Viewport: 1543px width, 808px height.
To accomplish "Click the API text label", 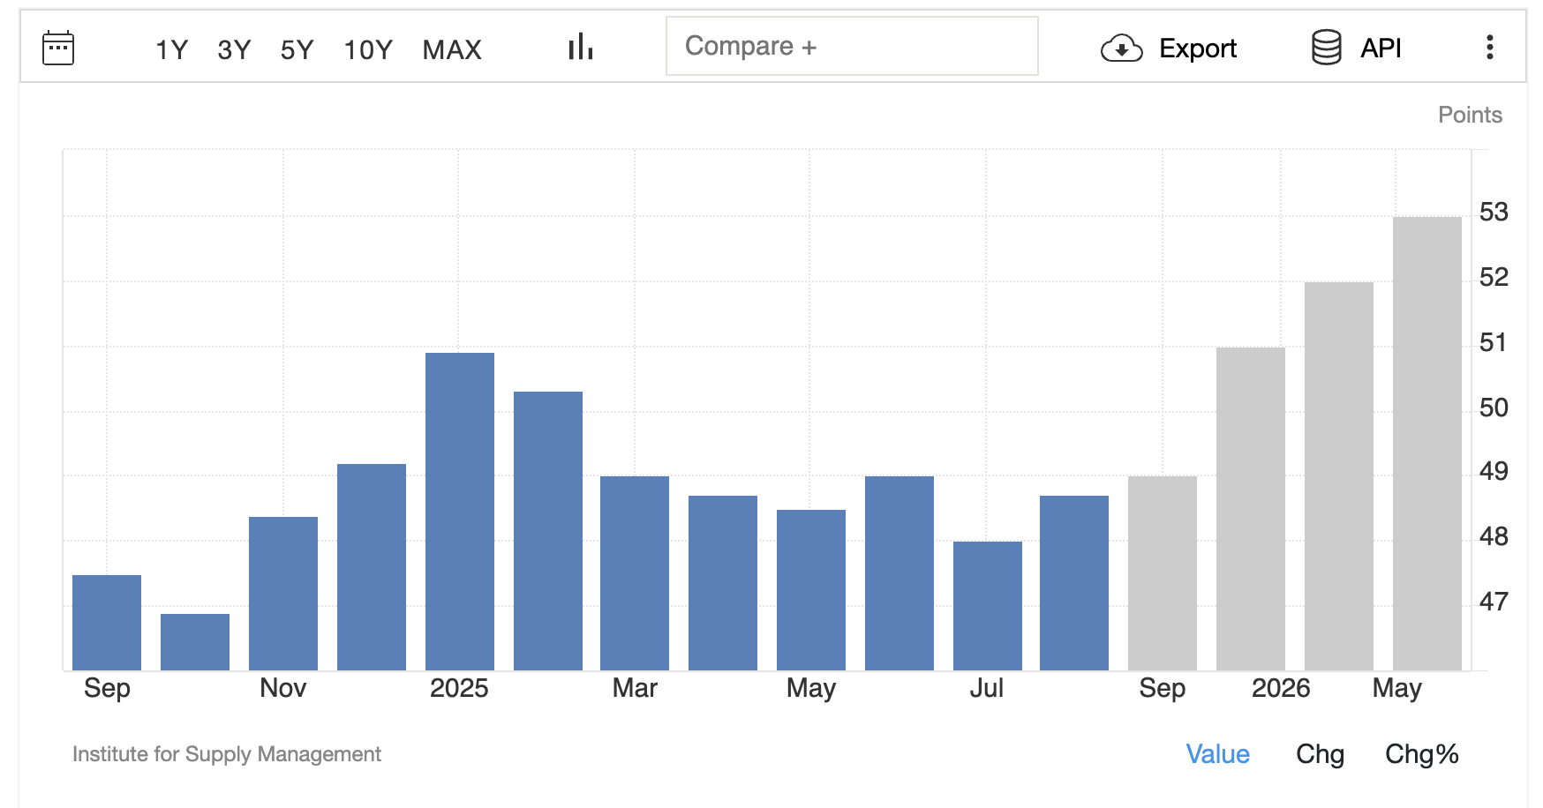I will [x=1381, y=49].
